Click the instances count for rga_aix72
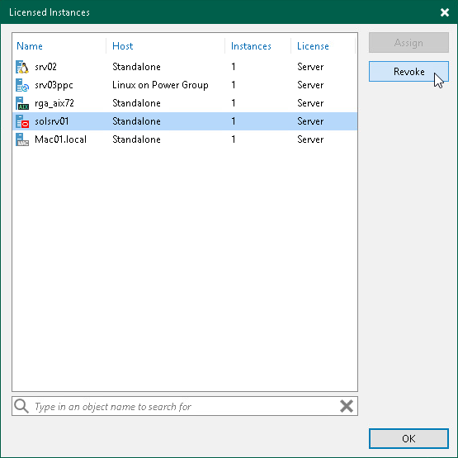Image resolution: width=458 pixels, height=458 pixels. pos(234,103)
